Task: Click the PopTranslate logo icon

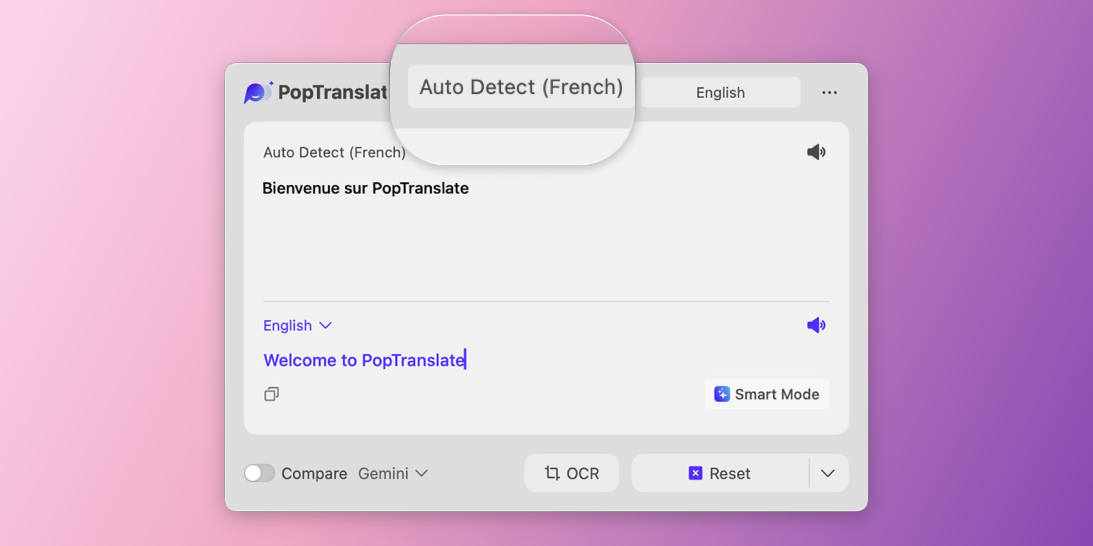Action: point(258,92)
